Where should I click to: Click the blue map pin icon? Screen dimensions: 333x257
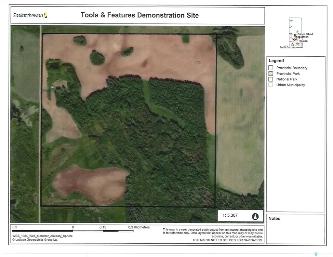(x=316, y=254)
